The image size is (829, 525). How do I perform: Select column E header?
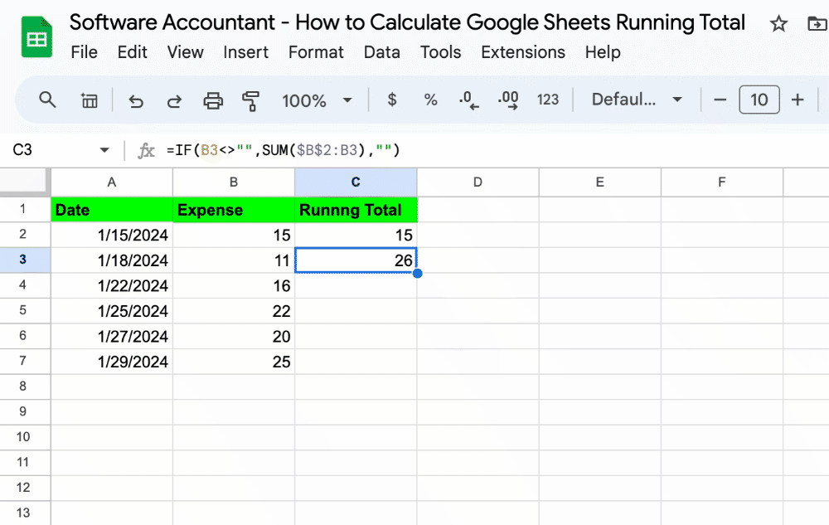[600, 182]
